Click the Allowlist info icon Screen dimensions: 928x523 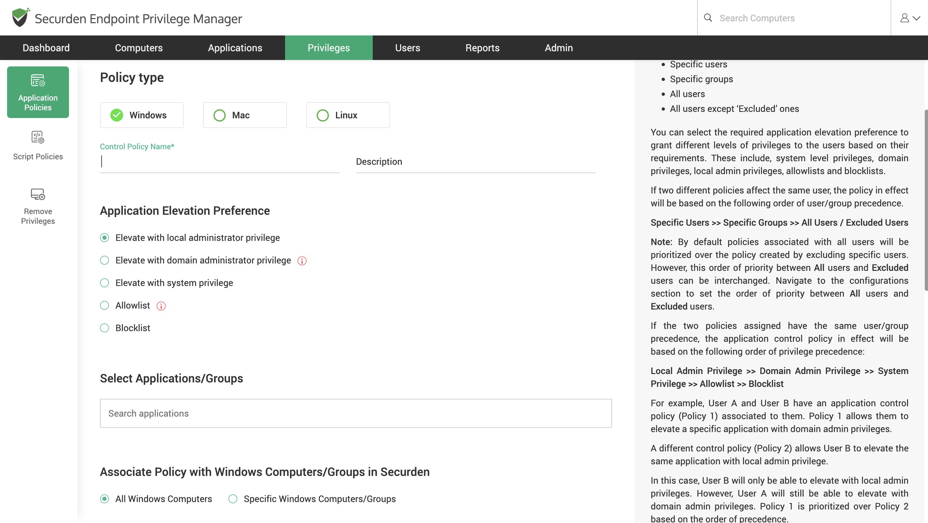point(161,306)
